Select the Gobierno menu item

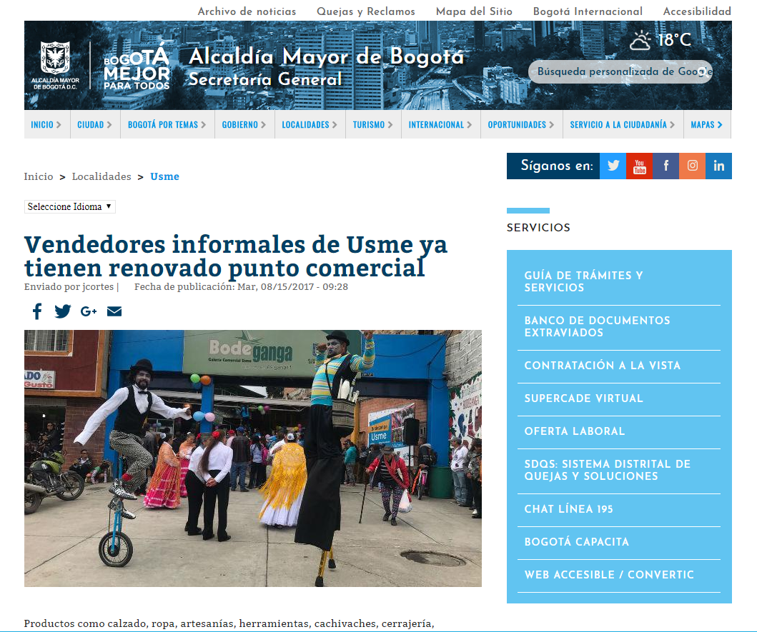(244, 124)
